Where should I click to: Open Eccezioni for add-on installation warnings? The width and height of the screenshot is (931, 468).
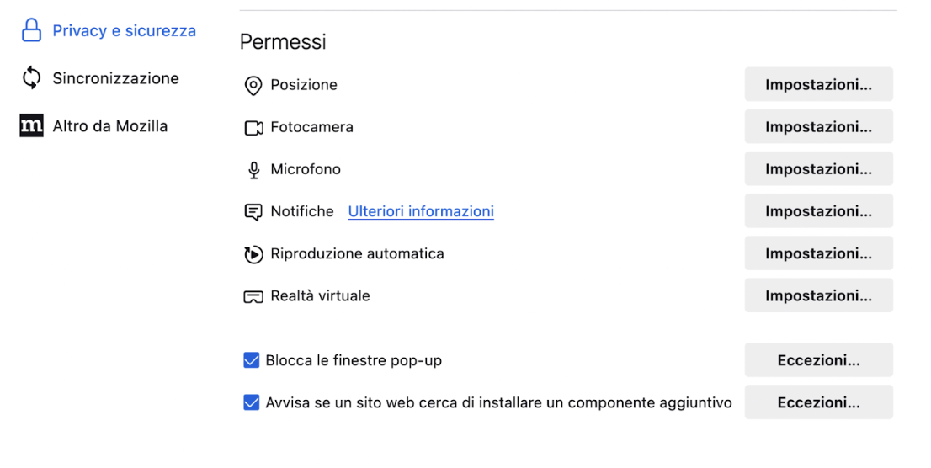818,402
